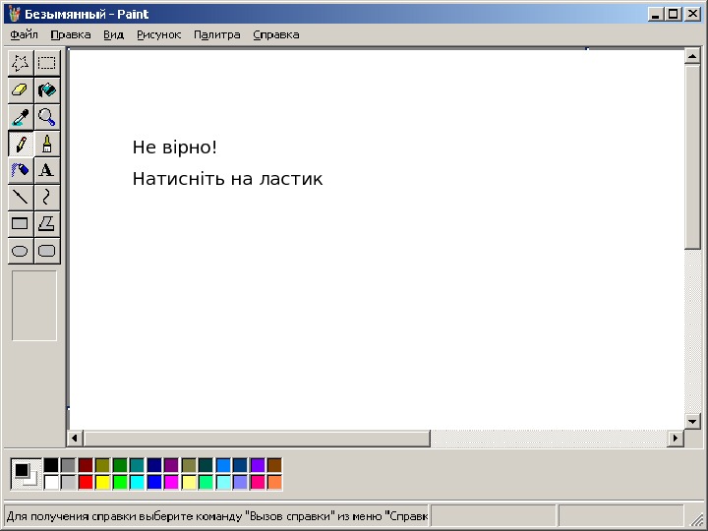Viewport: 708px width, 531px height.
Task: Close the Paint window
Action: [x=692, y=14]
